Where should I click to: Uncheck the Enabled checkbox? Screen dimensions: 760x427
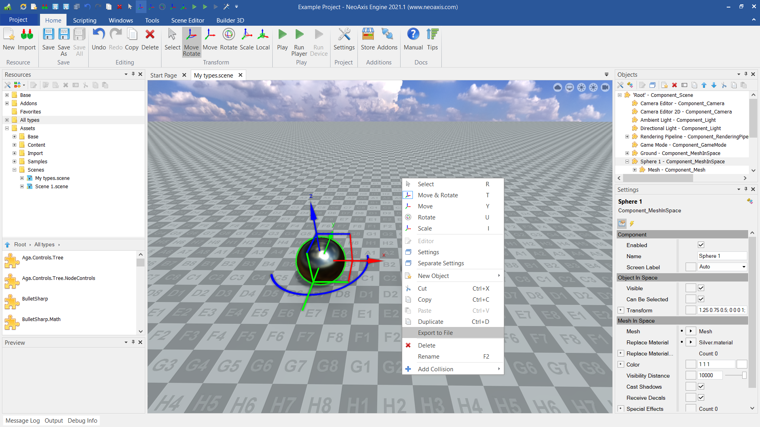(x=701, y=245)
